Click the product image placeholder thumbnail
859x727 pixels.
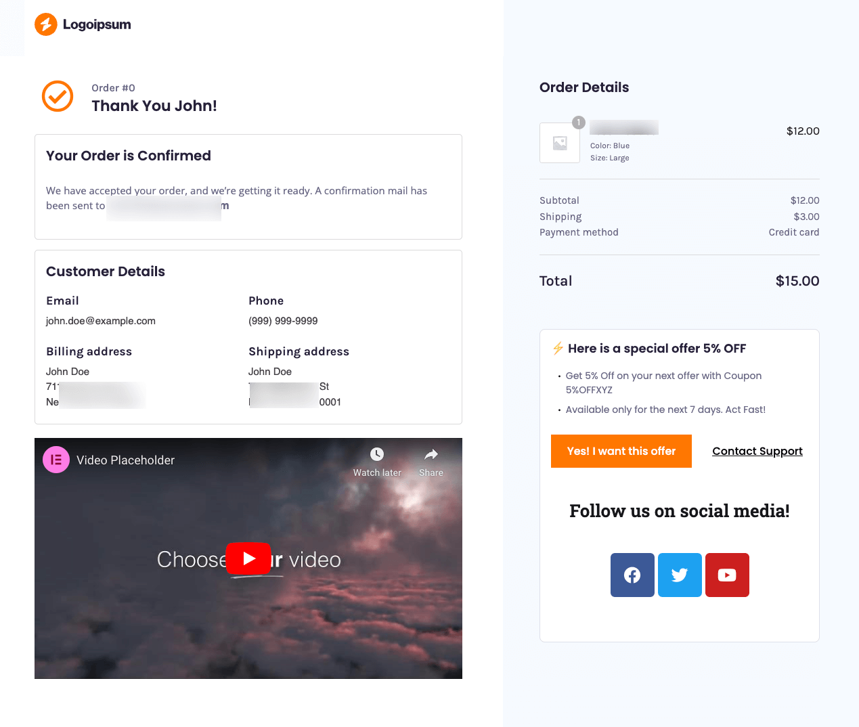coord(560,143)
